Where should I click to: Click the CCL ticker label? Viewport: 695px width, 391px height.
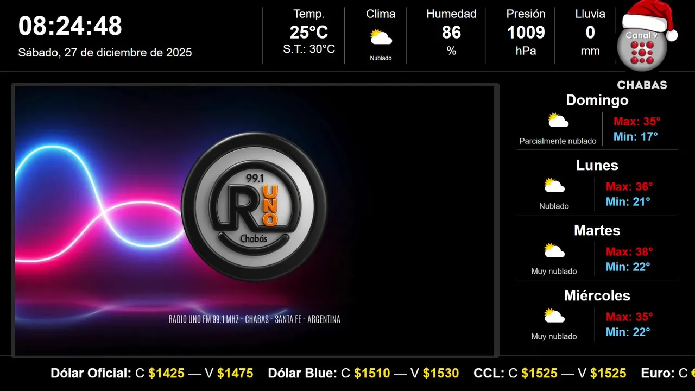489,373
